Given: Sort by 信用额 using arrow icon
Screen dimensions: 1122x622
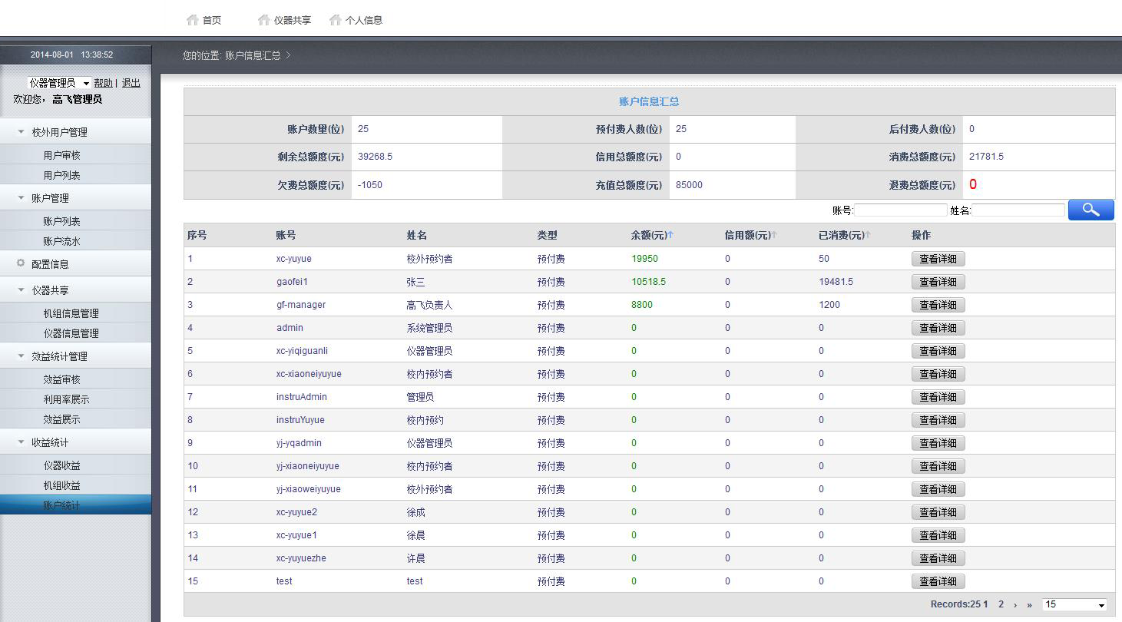Looking at the screenshot, I should (x=774, y=235).
